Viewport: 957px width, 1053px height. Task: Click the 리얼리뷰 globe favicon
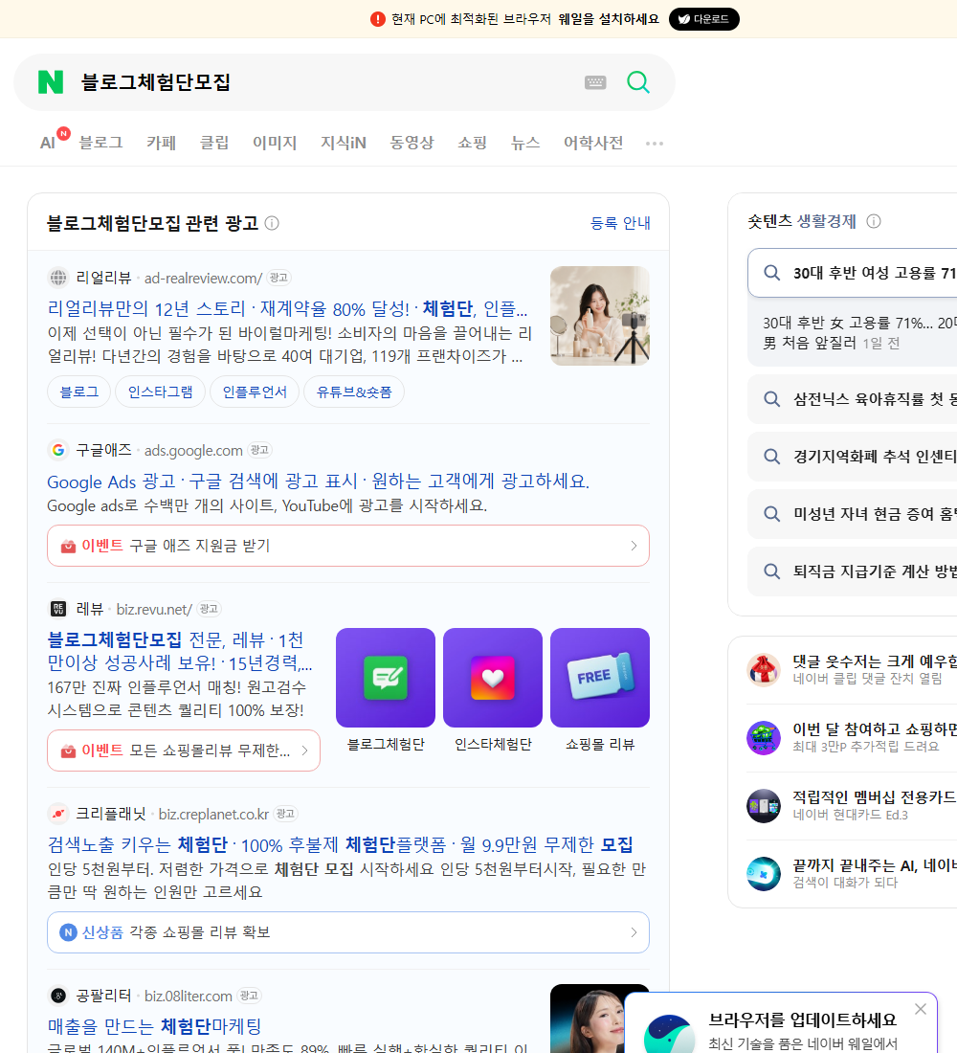[x=58, y=278]
